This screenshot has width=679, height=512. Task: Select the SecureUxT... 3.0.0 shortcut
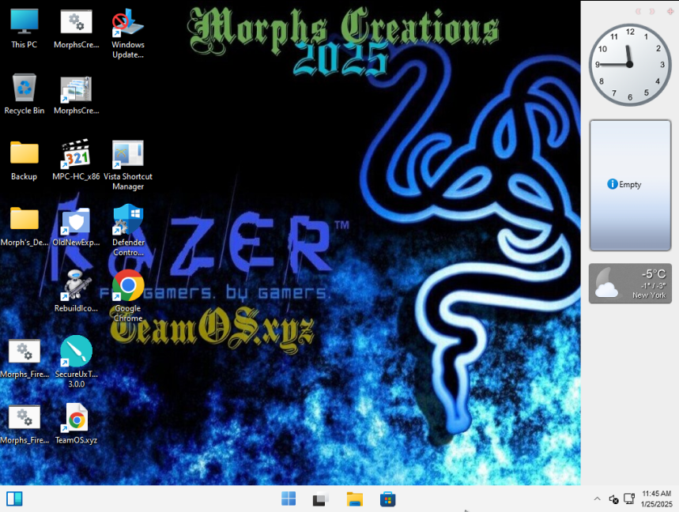click(x=76, y=362)
